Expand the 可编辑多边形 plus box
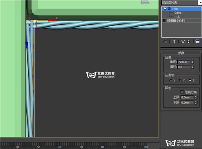Image resolution: width=202 pixels, height=149 pixels. click(164, 21)
